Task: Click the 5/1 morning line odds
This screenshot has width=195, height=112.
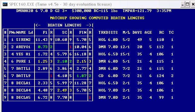Action: tap(126, 61)
